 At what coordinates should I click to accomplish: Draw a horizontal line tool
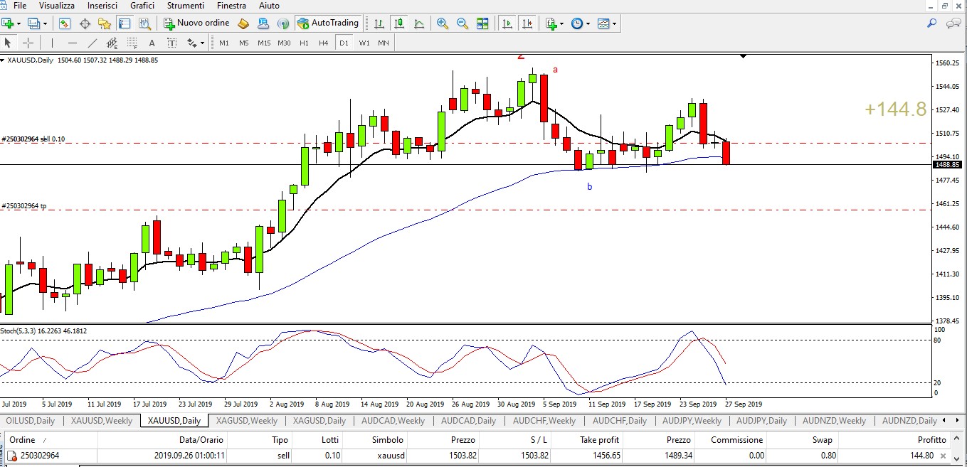click(x=73, y=43)
